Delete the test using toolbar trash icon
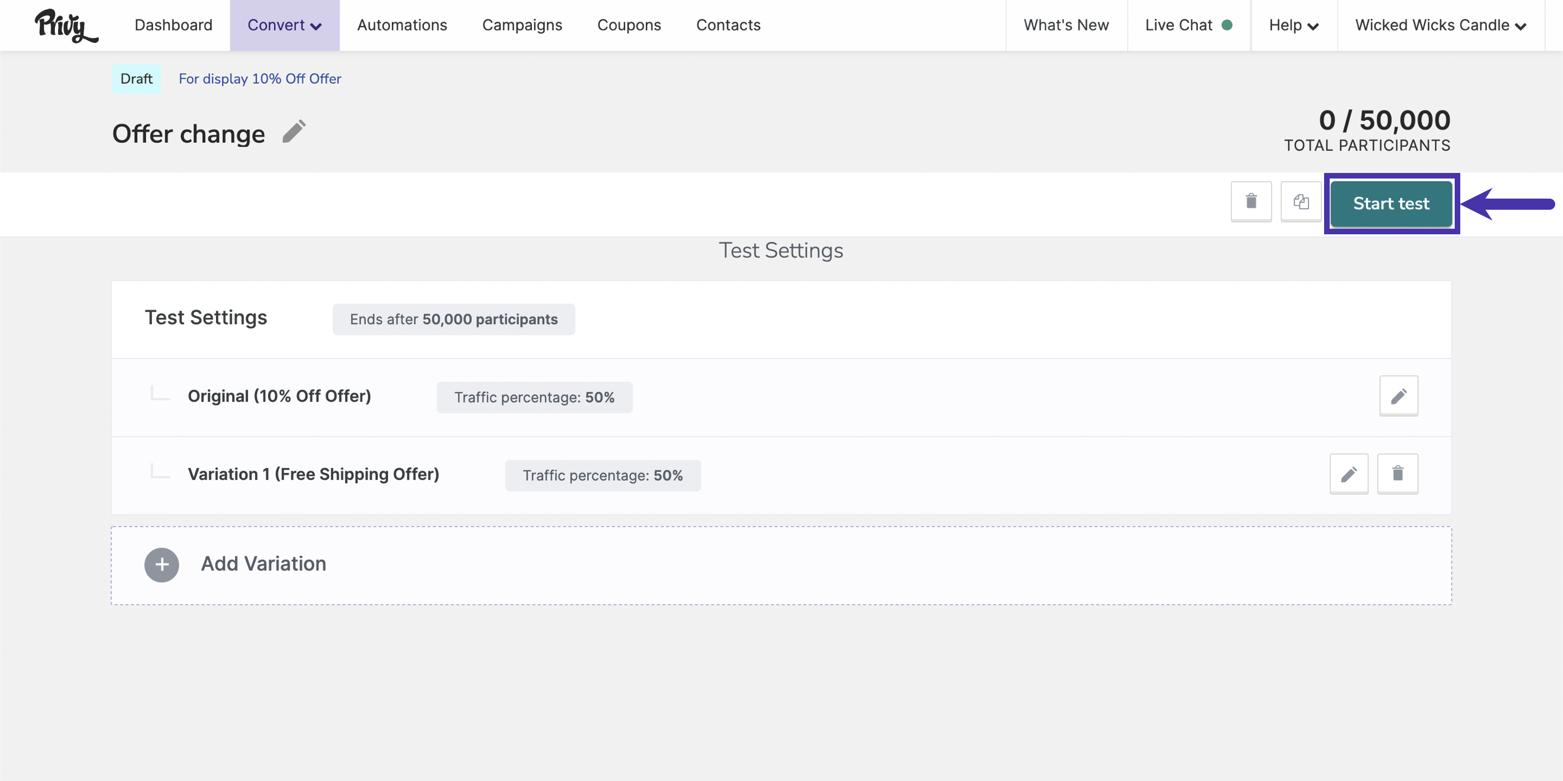Viewport: 1563px width, 781px height. click(x=1251, y=201)
